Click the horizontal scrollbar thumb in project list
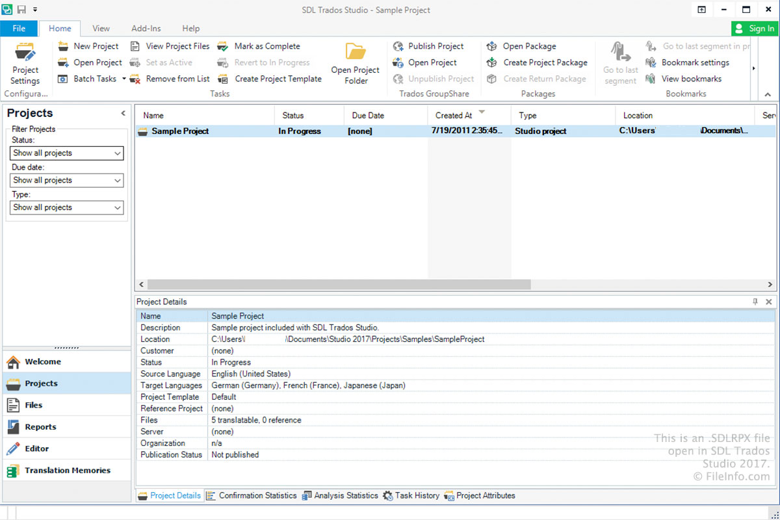This screenshot has height=520, width=780. (x=339, y=285)
